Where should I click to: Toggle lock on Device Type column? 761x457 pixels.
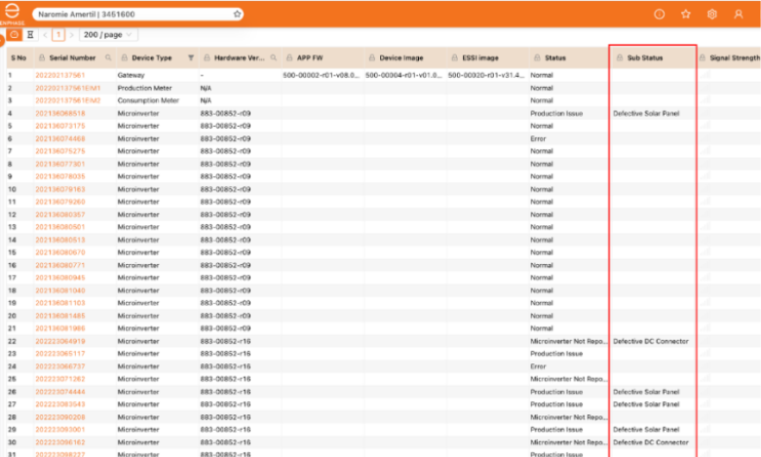pos(125,57)
